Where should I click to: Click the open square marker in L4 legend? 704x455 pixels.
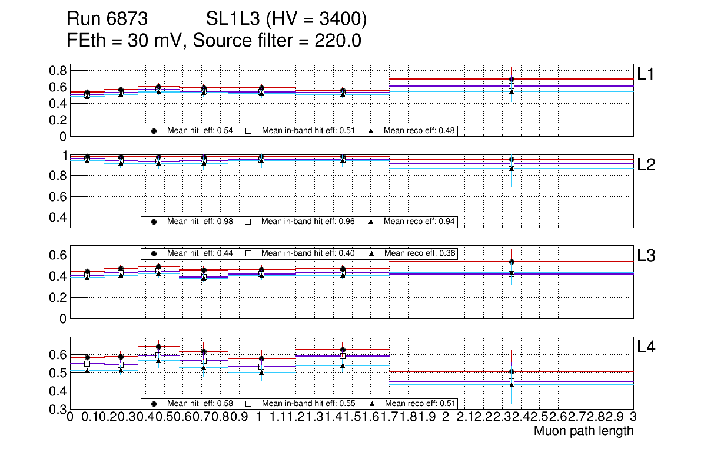tap(248, 404)
